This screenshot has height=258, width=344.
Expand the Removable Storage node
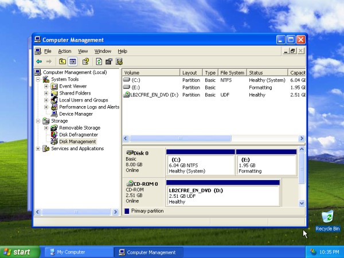(x=46, y=128)
